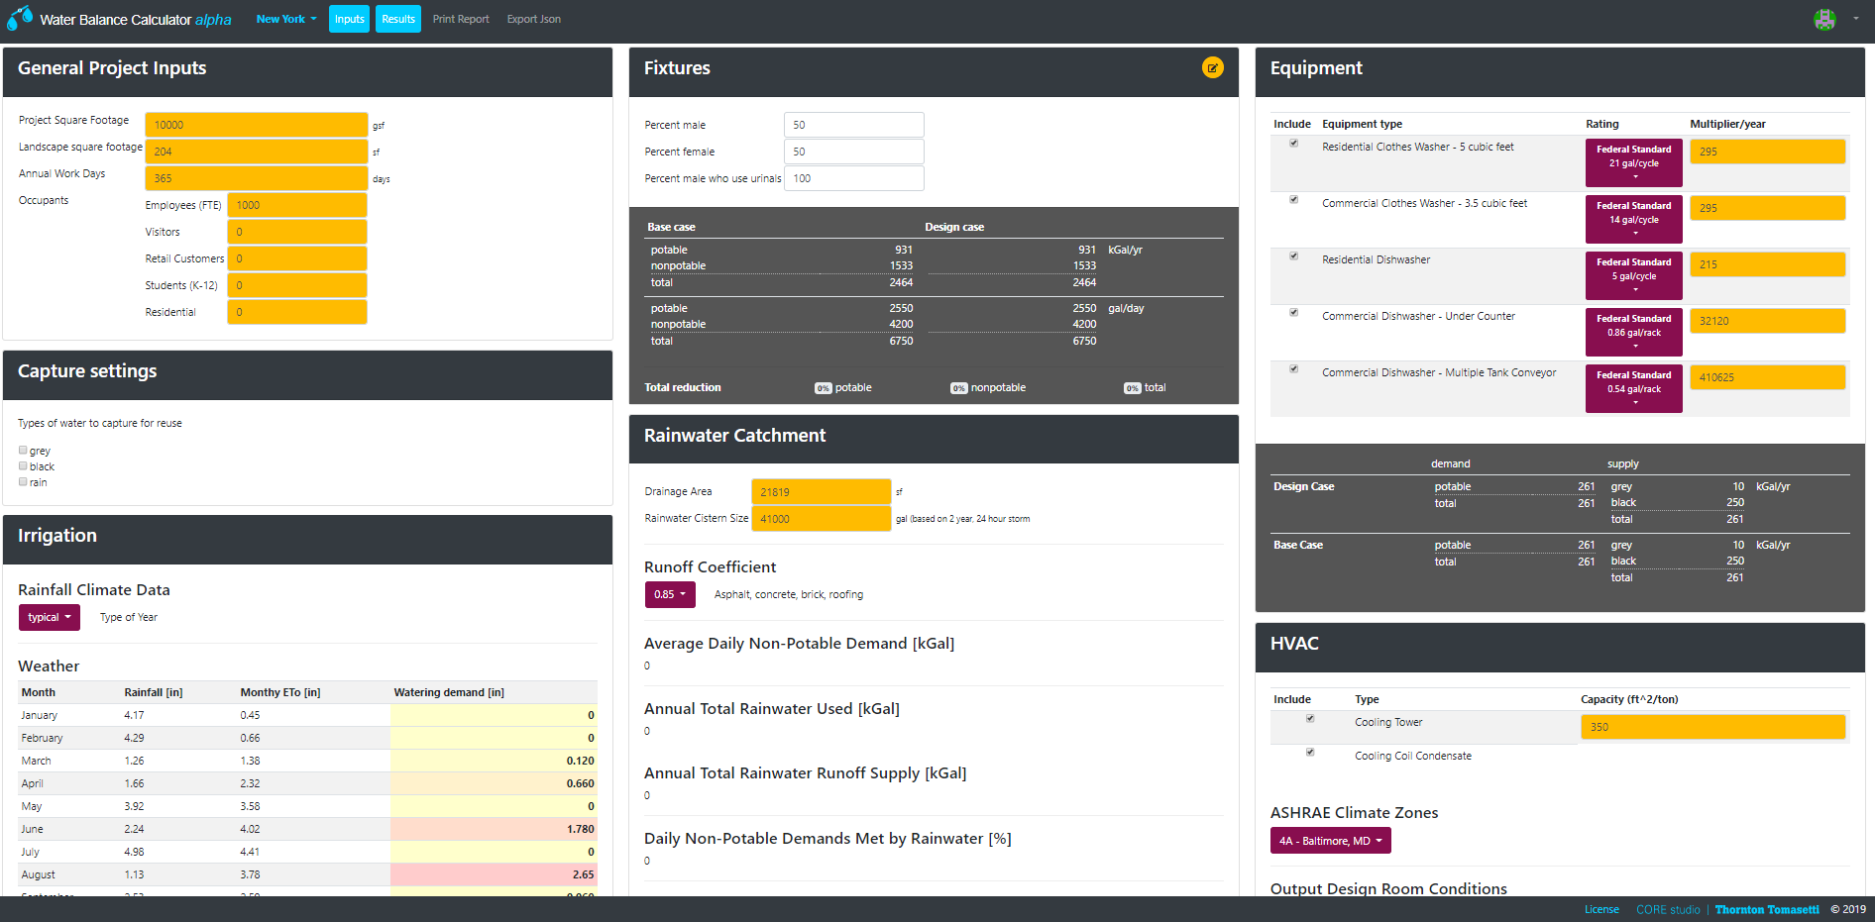
Task: Click the Employees (FTE) field
Action: pyautogui.click(x=297, y=205)
